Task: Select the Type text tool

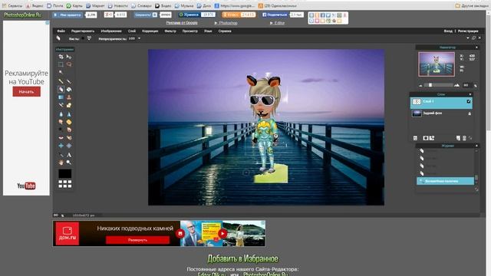Action: click(69, 155)
